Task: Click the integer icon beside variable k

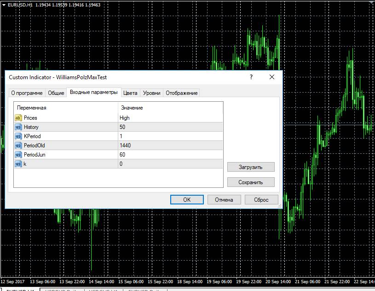Action: 18,164
